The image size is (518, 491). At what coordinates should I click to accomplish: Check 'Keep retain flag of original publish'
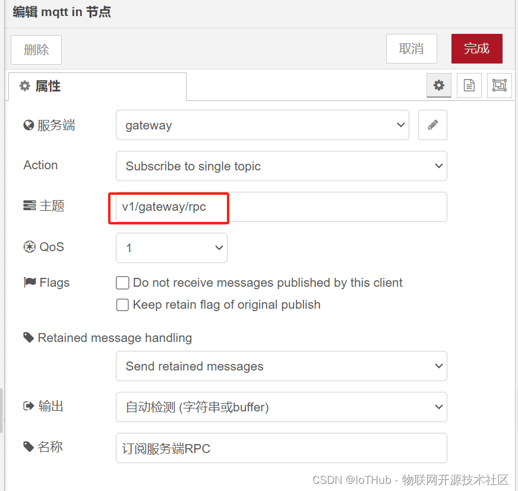pyautogui.click(x=122, y=305)
